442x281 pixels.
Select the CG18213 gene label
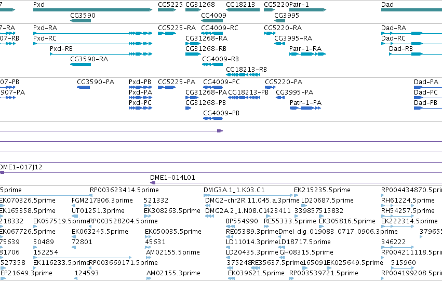pos(240,5)
